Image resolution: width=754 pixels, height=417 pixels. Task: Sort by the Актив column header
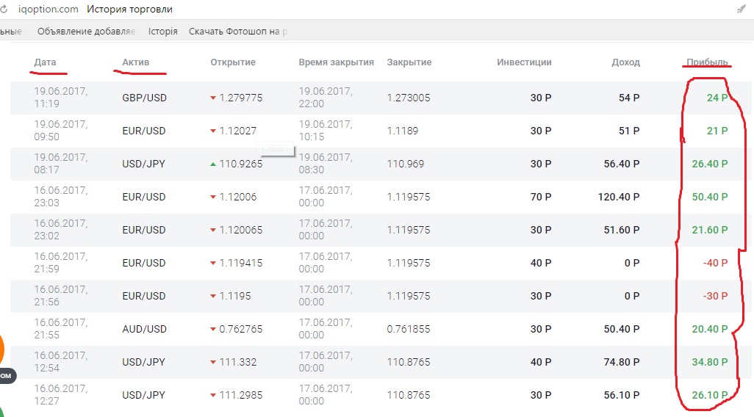click(136, 62)
